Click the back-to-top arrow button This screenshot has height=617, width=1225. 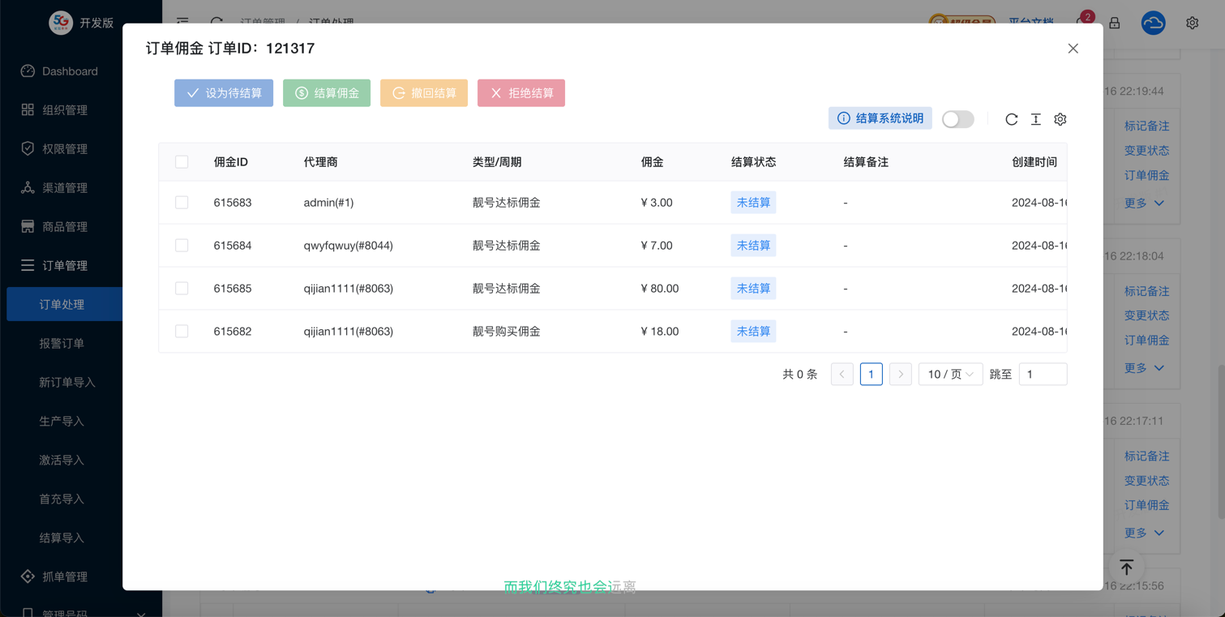(1126, 567)
